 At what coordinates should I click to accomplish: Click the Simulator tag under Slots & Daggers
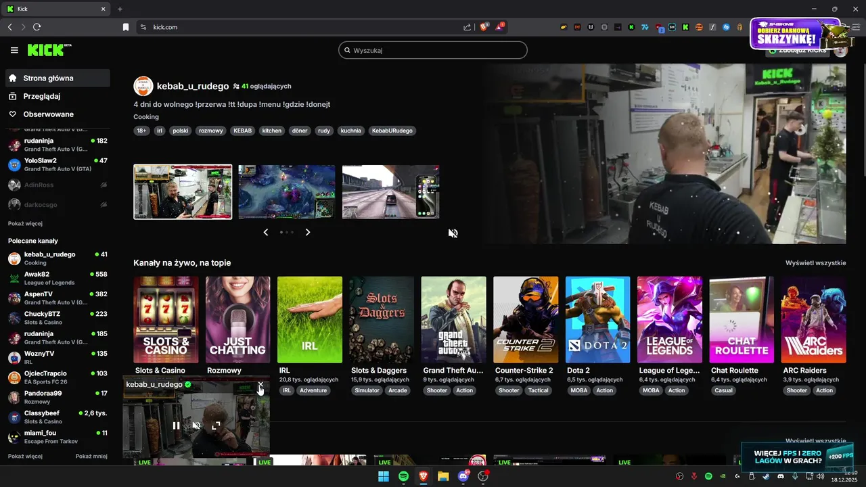(367, 390)
